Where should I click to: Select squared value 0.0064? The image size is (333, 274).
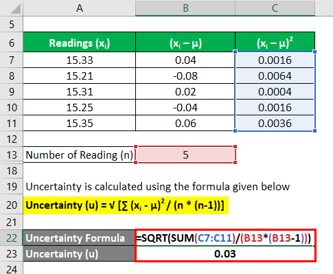tap(275, 76)
